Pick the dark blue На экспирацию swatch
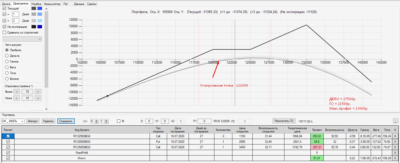 pos(40,27)
